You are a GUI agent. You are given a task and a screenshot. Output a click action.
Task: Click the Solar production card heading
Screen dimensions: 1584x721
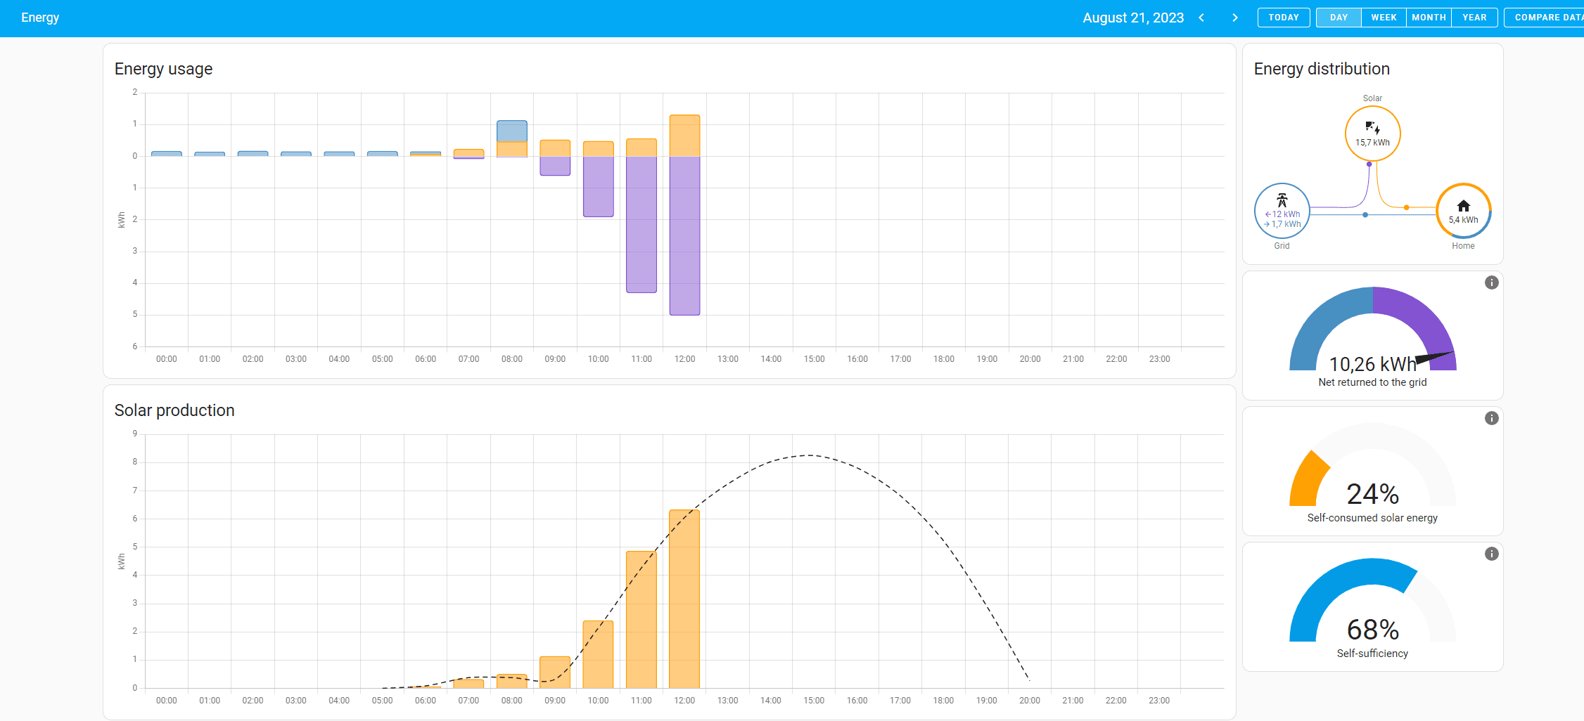(x=174, y=410)
